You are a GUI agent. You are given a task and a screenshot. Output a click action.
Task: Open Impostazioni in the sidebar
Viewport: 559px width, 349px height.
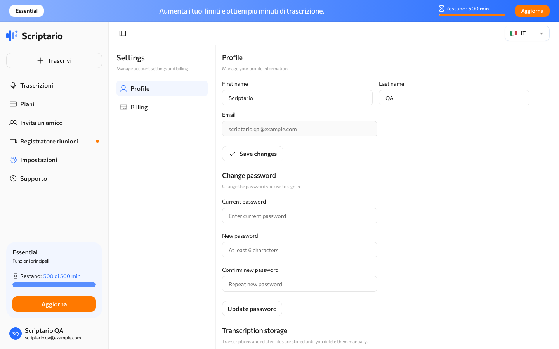[x=54, y=160]
